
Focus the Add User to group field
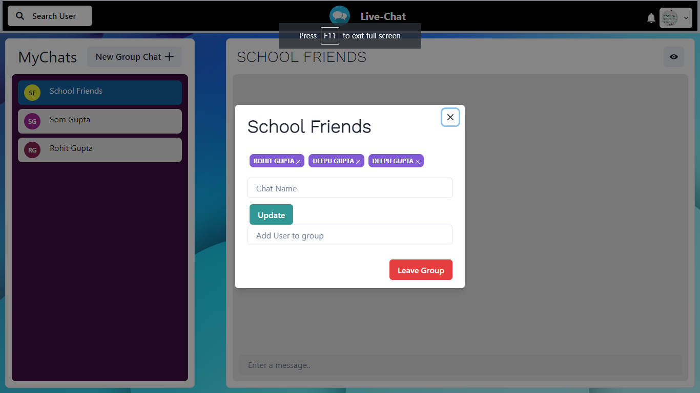pos(350,235)
